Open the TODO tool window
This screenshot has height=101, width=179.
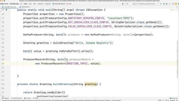coord(36,98)
